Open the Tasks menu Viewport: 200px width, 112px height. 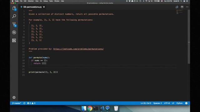[x=51, y=1]
